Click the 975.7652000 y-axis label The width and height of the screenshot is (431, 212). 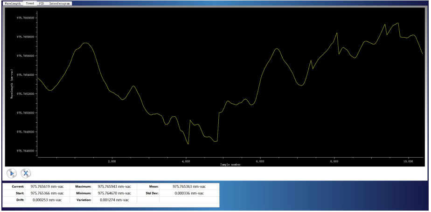pos(25,93)
